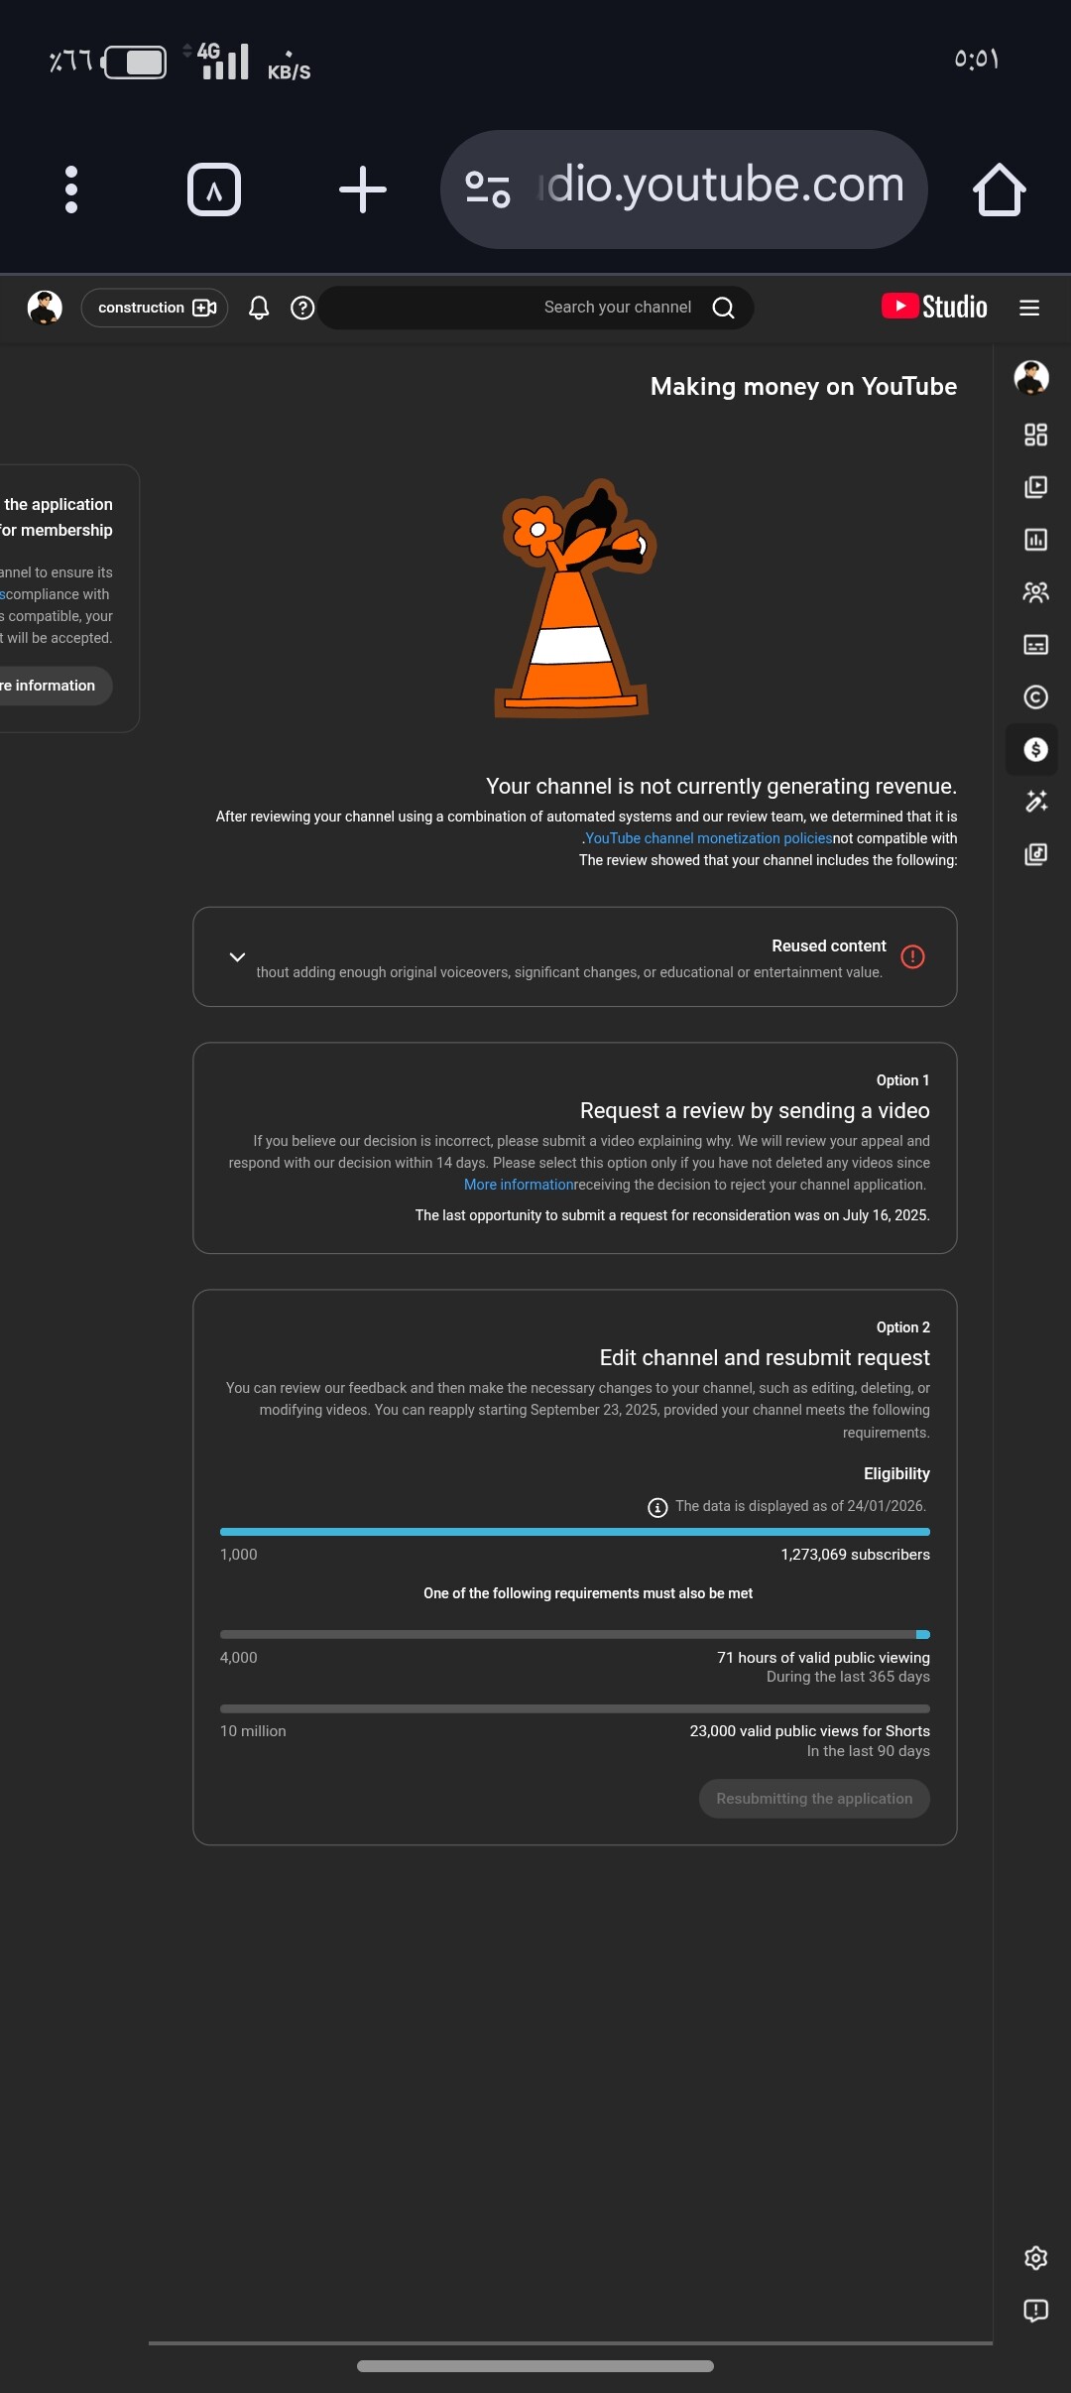The width and height of the screenshot is (1071, 2393).
Task: Open the hamburger menu next to Studio
Action: coord(1029,308)
